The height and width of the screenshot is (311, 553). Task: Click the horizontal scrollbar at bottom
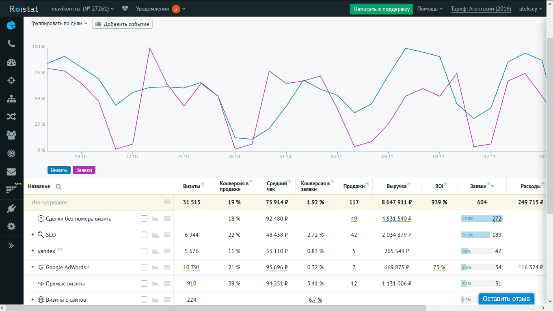(x=216, y=308)
